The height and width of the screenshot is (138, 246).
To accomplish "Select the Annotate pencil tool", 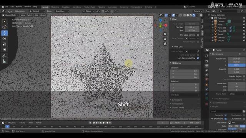I will tap(4, 56).
